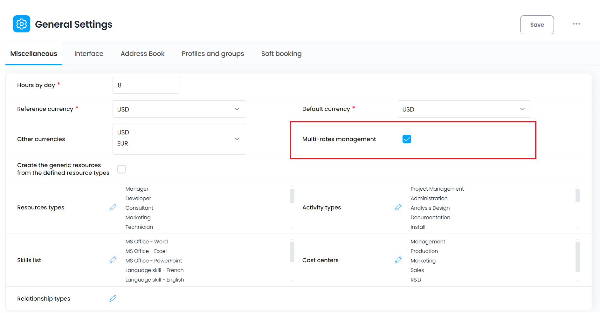Edit the Relationship types with pencil icon
Screen dimensions: 600x313
(x=113, y=298)
